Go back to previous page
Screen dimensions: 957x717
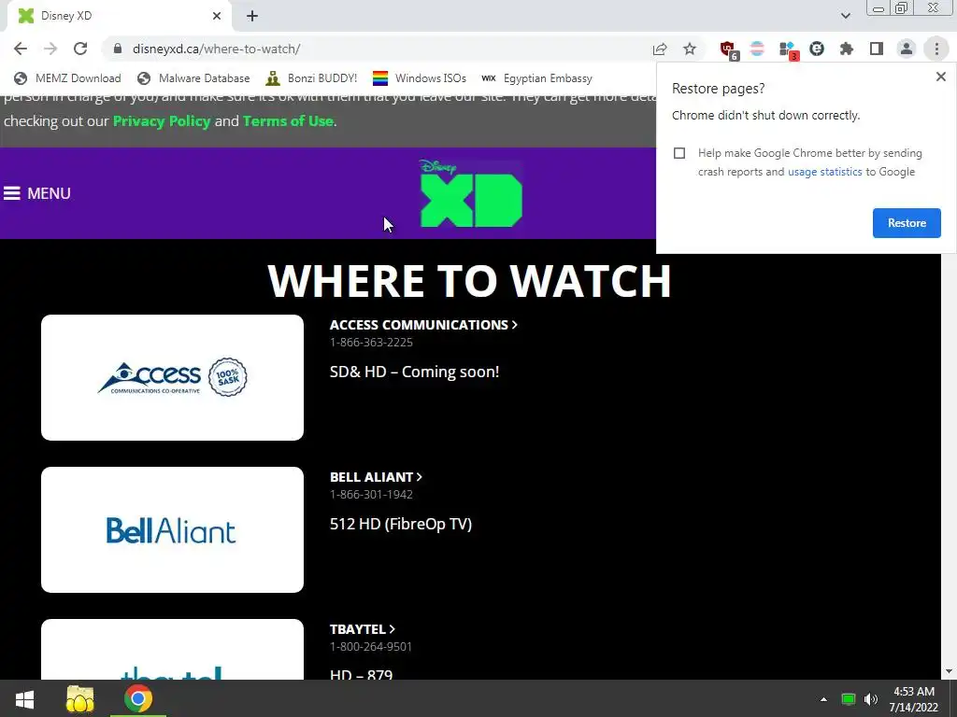click(21, 49)
